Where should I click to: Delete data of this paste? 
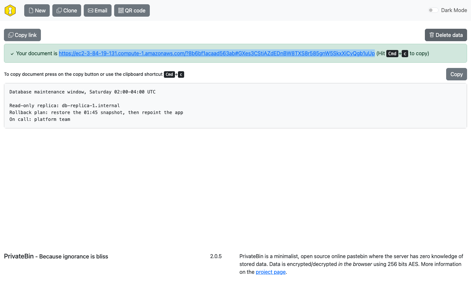(446, 35)
